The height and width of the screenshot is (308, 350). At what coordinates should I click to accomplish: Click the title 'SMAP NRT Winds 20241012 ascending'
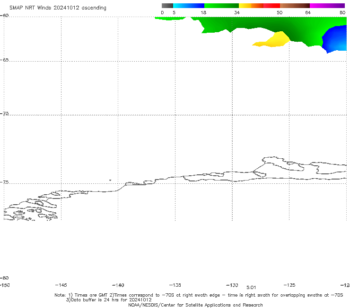(58, 8)
